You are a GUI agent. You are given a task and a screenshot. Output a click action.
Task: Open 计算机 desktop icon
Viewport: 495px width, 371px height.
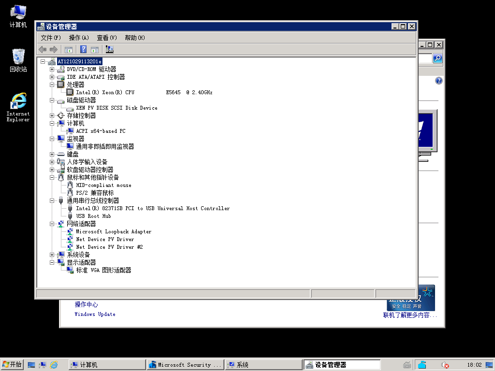click(x=18, y=16)
